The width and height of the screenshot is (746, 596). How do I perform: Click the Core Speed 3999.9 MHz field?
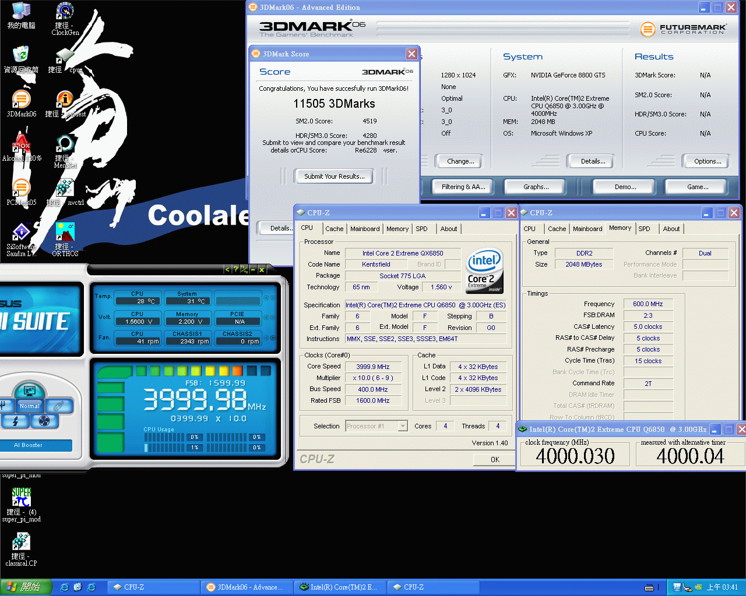pos(373,367)
